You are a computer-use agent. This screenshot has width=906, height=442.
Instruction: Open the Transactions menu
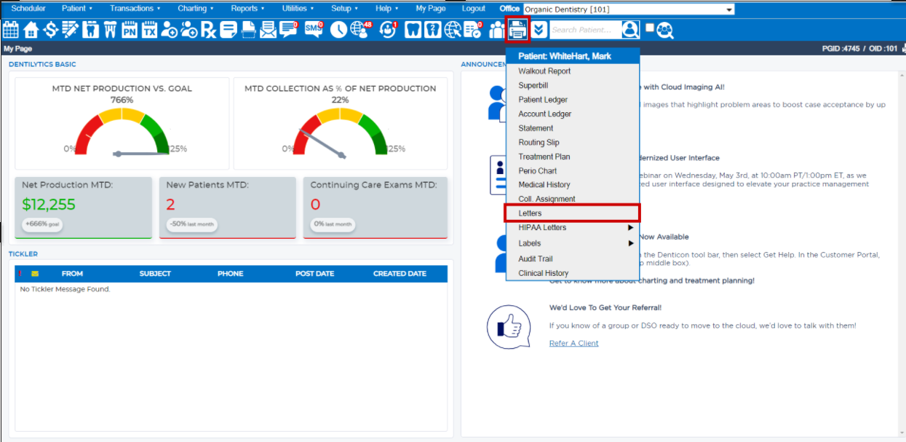(x=135, y=9)
